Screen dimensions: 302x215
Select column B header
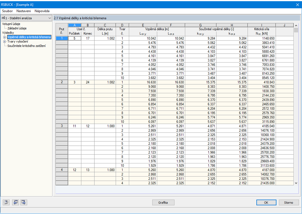point(88,25)
